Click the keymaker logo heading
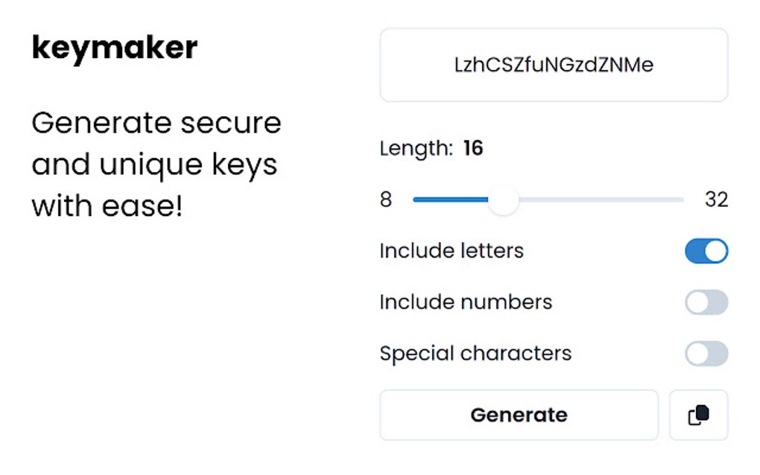Screen dimensions: 760x475 (114, 47)
